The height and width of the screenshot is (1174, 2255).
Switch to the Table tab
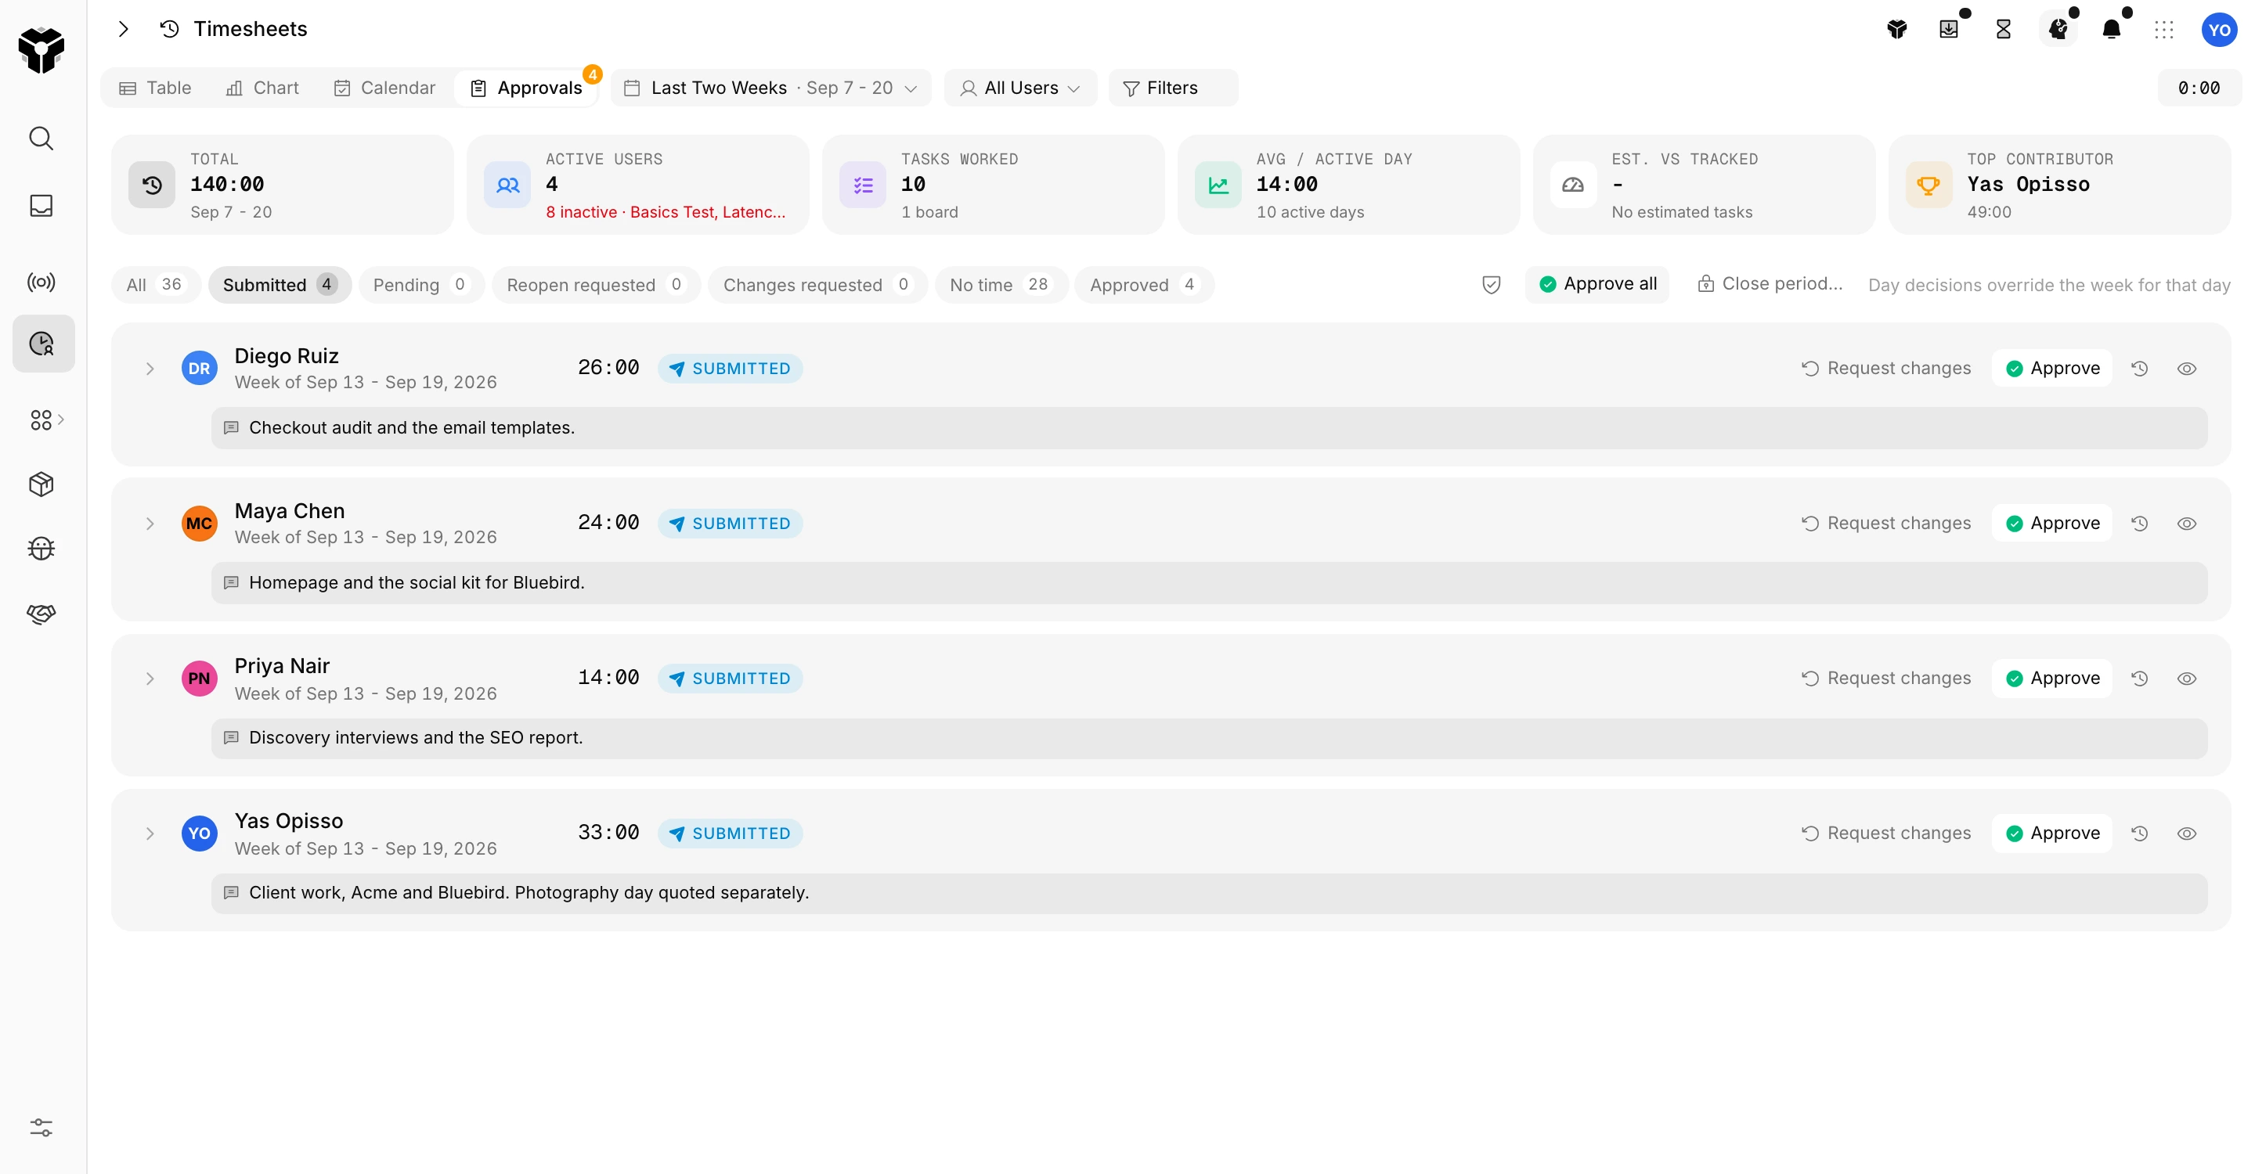(x=155, y=88)
